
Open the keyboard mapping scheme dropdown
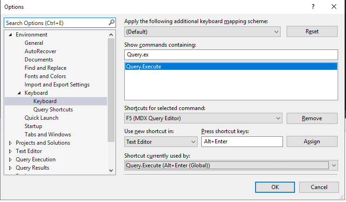[x=202, y=32]
